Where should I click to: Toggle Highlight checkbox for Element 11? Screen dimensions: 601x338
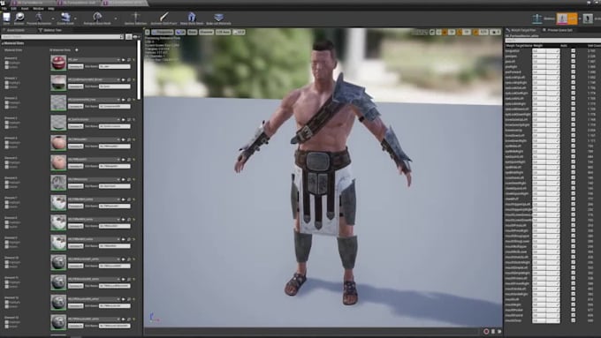[x=7, y=282]
